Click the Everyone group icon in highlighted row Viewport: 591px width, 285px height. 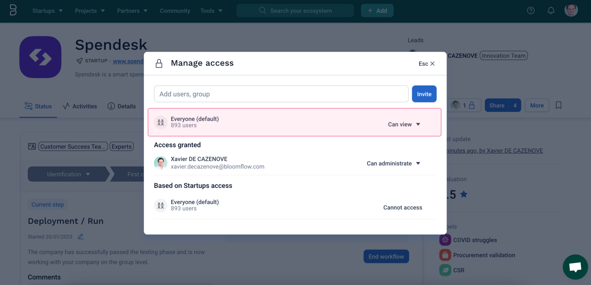(161, 122)
